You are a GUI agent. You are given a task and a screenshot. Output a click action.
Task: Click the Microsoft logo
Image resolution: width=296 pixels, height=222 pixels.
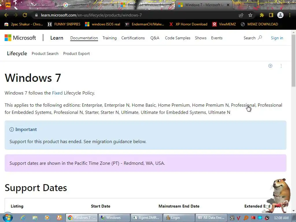pyautogui.click(x=20, y=38)
